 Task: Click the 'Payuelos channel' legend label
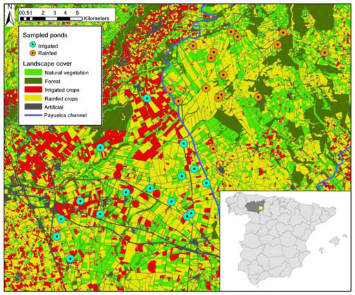65,115
